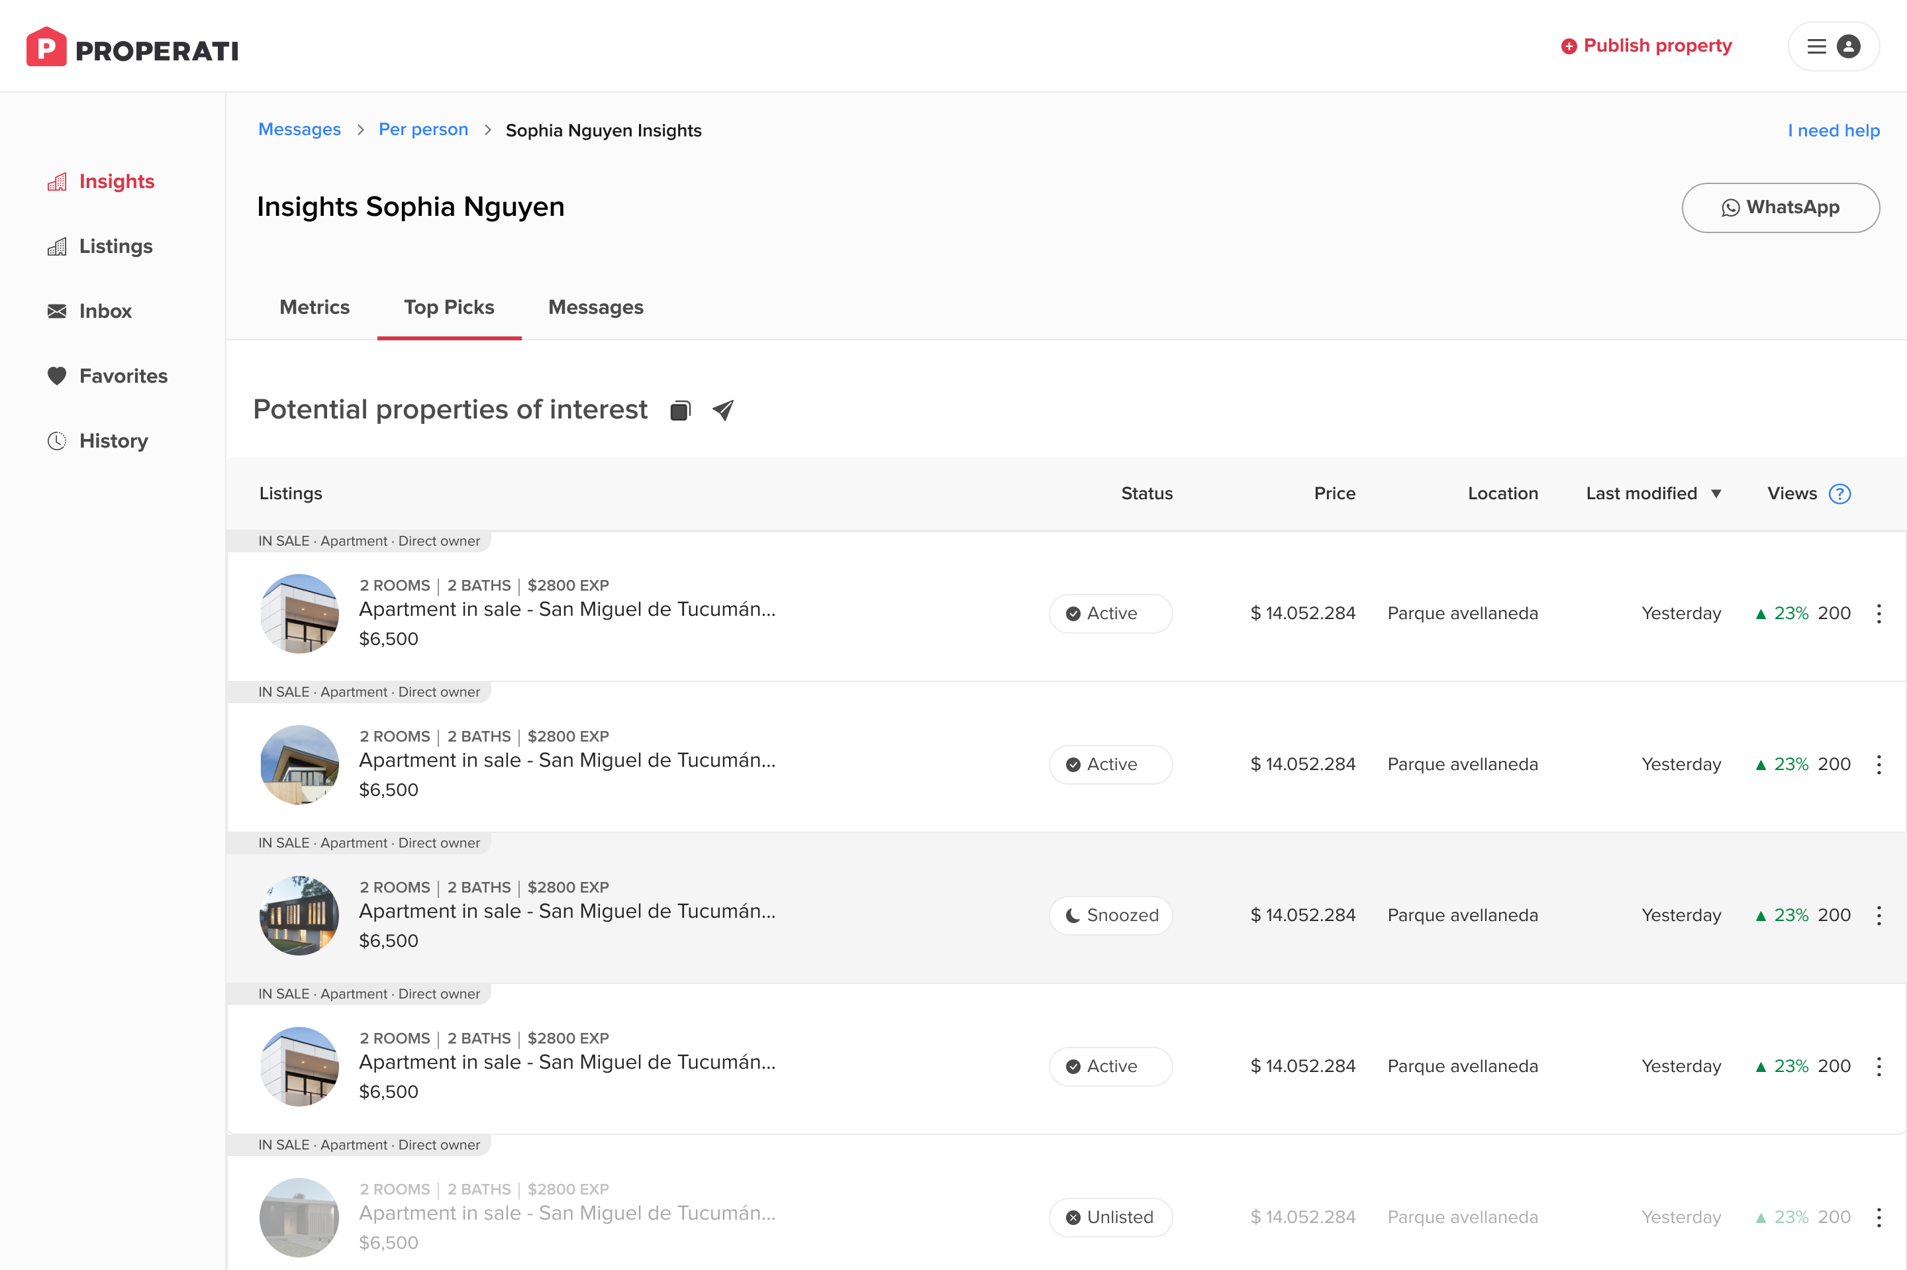Click the Properati logo
The height and width of the screenshot is (1270, 1907).
click(132, 48)
